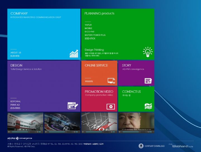Open the PROMOTION VIDEO heading
The height and width of the screenshot is (152, 201).
pos(99,91)
